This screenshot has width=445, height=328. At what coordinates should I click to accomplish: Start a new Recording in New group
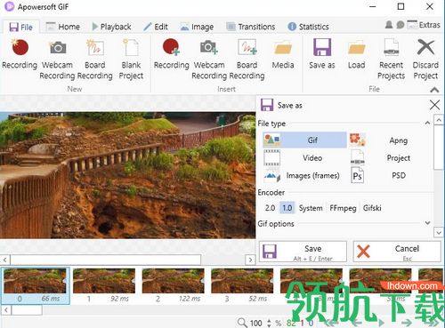coord(20,55)
